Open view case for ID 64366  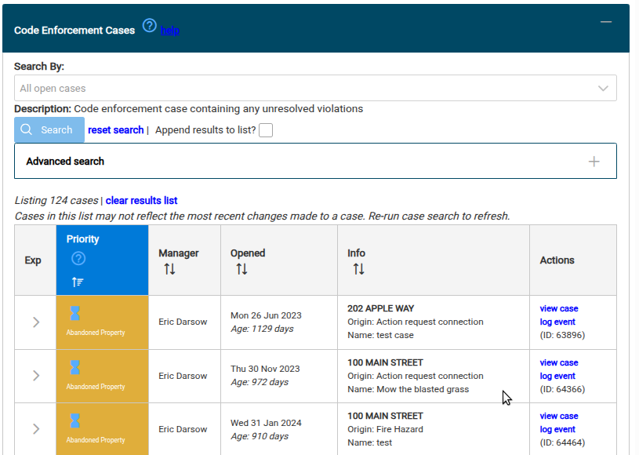559,363
